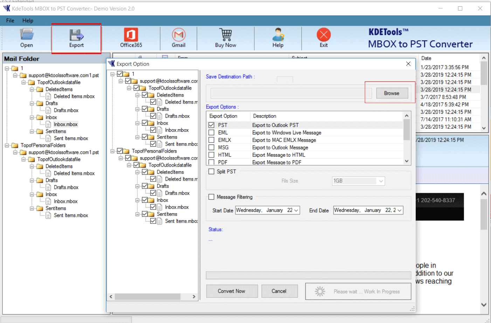Click the Browse button
The image size is (491, 323).
392,93
